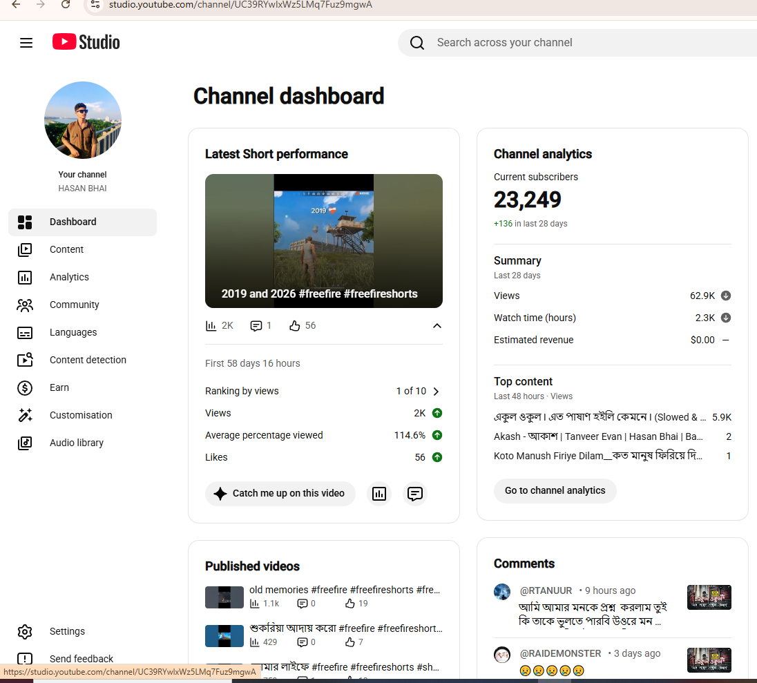
Task: Click video thumbnail beside @RTANUUR comment
Action: pyautogui.click(x=709, y=597)
